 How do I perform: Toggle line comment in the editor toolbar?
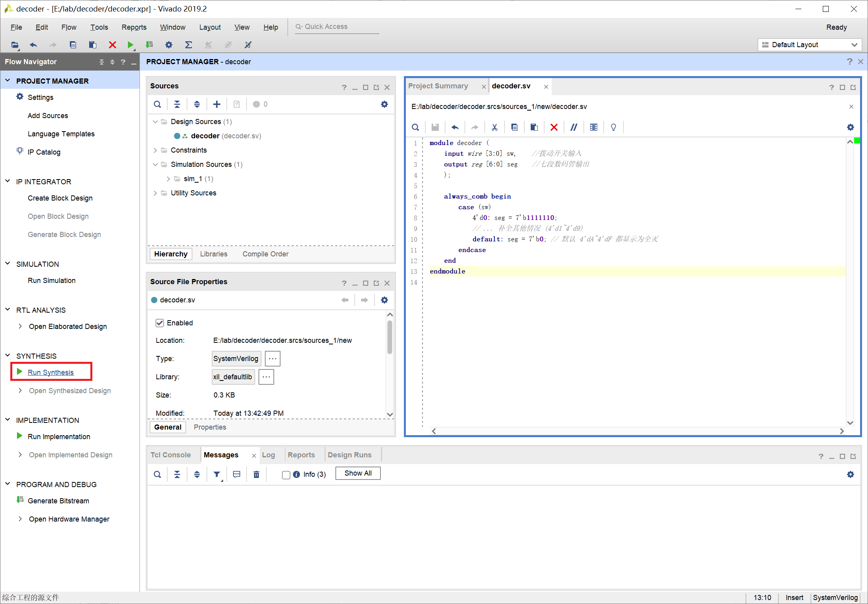574,127
